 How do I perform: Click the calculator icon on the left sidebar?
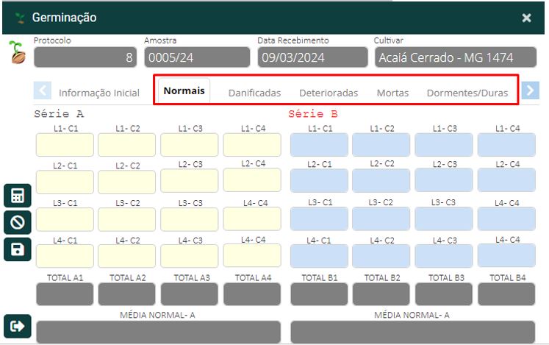click(x=18, y=196)
